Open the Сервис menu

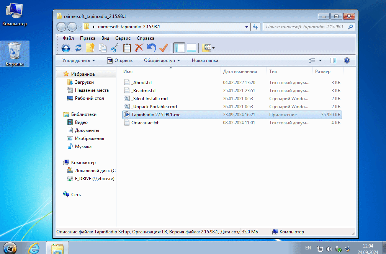point(123,38)
